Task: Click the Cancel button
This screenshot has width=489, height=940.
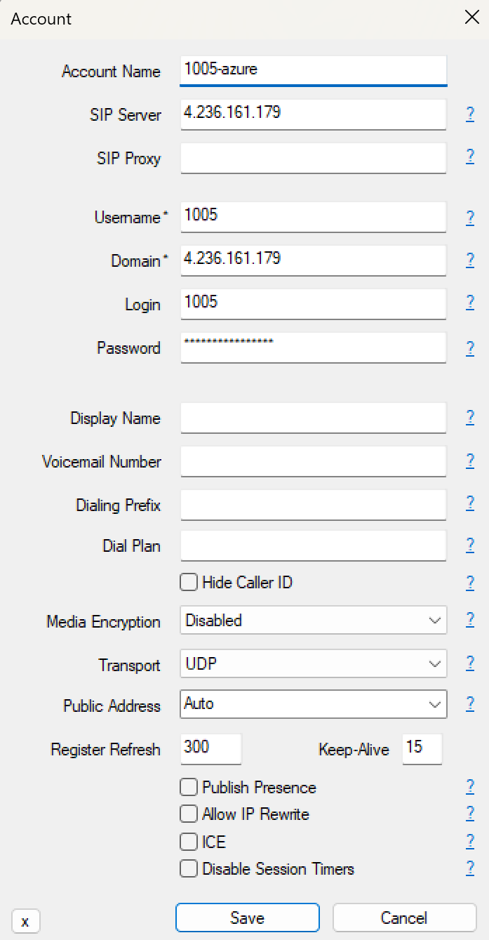Action: pyautogui.click(x=404, y=918)
